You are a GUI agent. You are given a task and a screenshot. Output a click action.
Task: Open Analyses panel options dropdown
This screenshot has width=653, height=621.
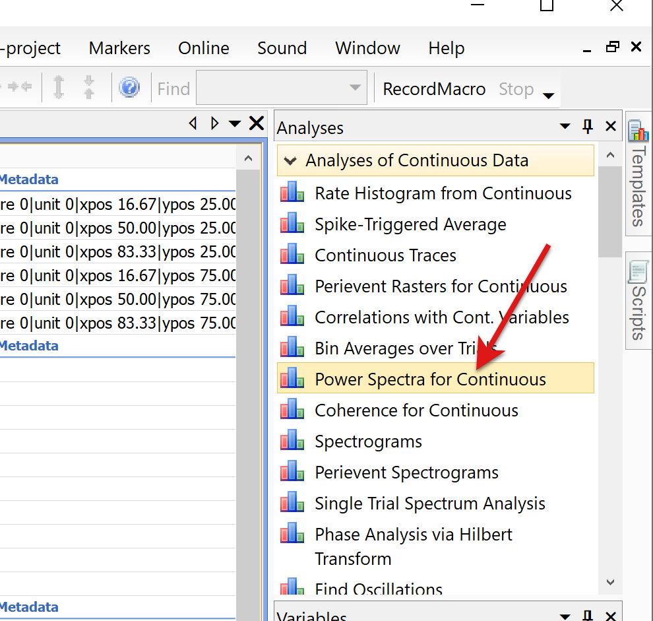(x=565, y=126)
